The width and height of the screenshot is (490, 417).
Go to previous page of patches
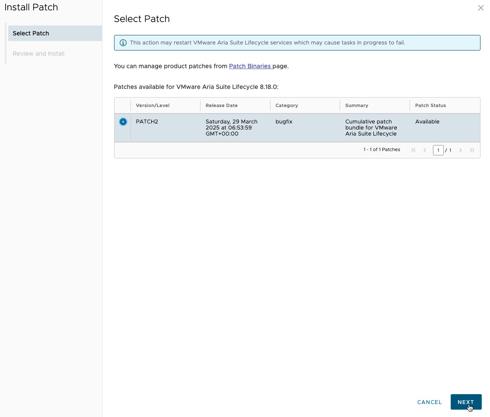(425, 150)
